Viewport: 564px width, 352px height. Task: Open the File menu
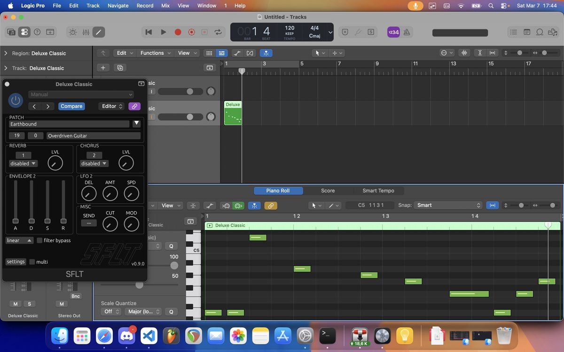56,6
